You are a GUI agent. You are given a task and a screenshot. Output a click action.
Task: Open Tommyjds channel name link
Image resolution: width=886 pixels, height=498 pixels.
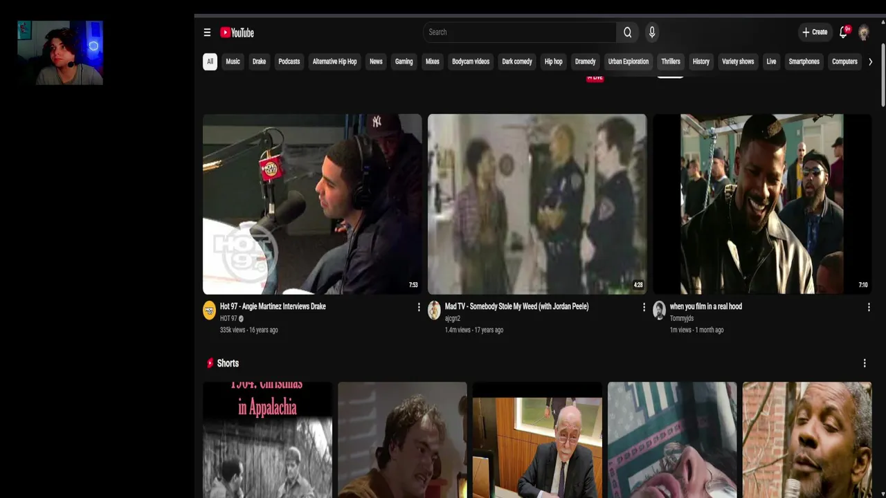click(682, 319)
